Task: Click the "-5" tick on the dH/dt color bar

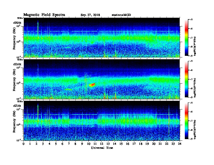Action: pyautogui.click(x=191, y=20)
